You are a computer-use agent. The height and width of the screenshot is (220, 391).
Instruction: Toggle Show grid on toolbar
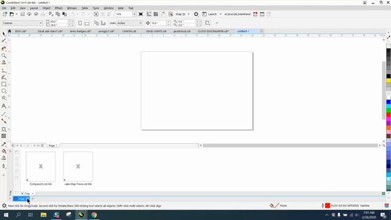(156, 14)
